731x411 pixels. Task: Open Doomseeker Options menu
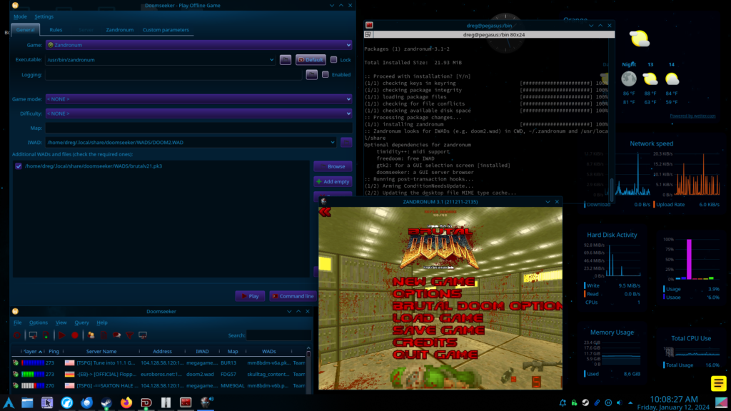tap(39, 323)
